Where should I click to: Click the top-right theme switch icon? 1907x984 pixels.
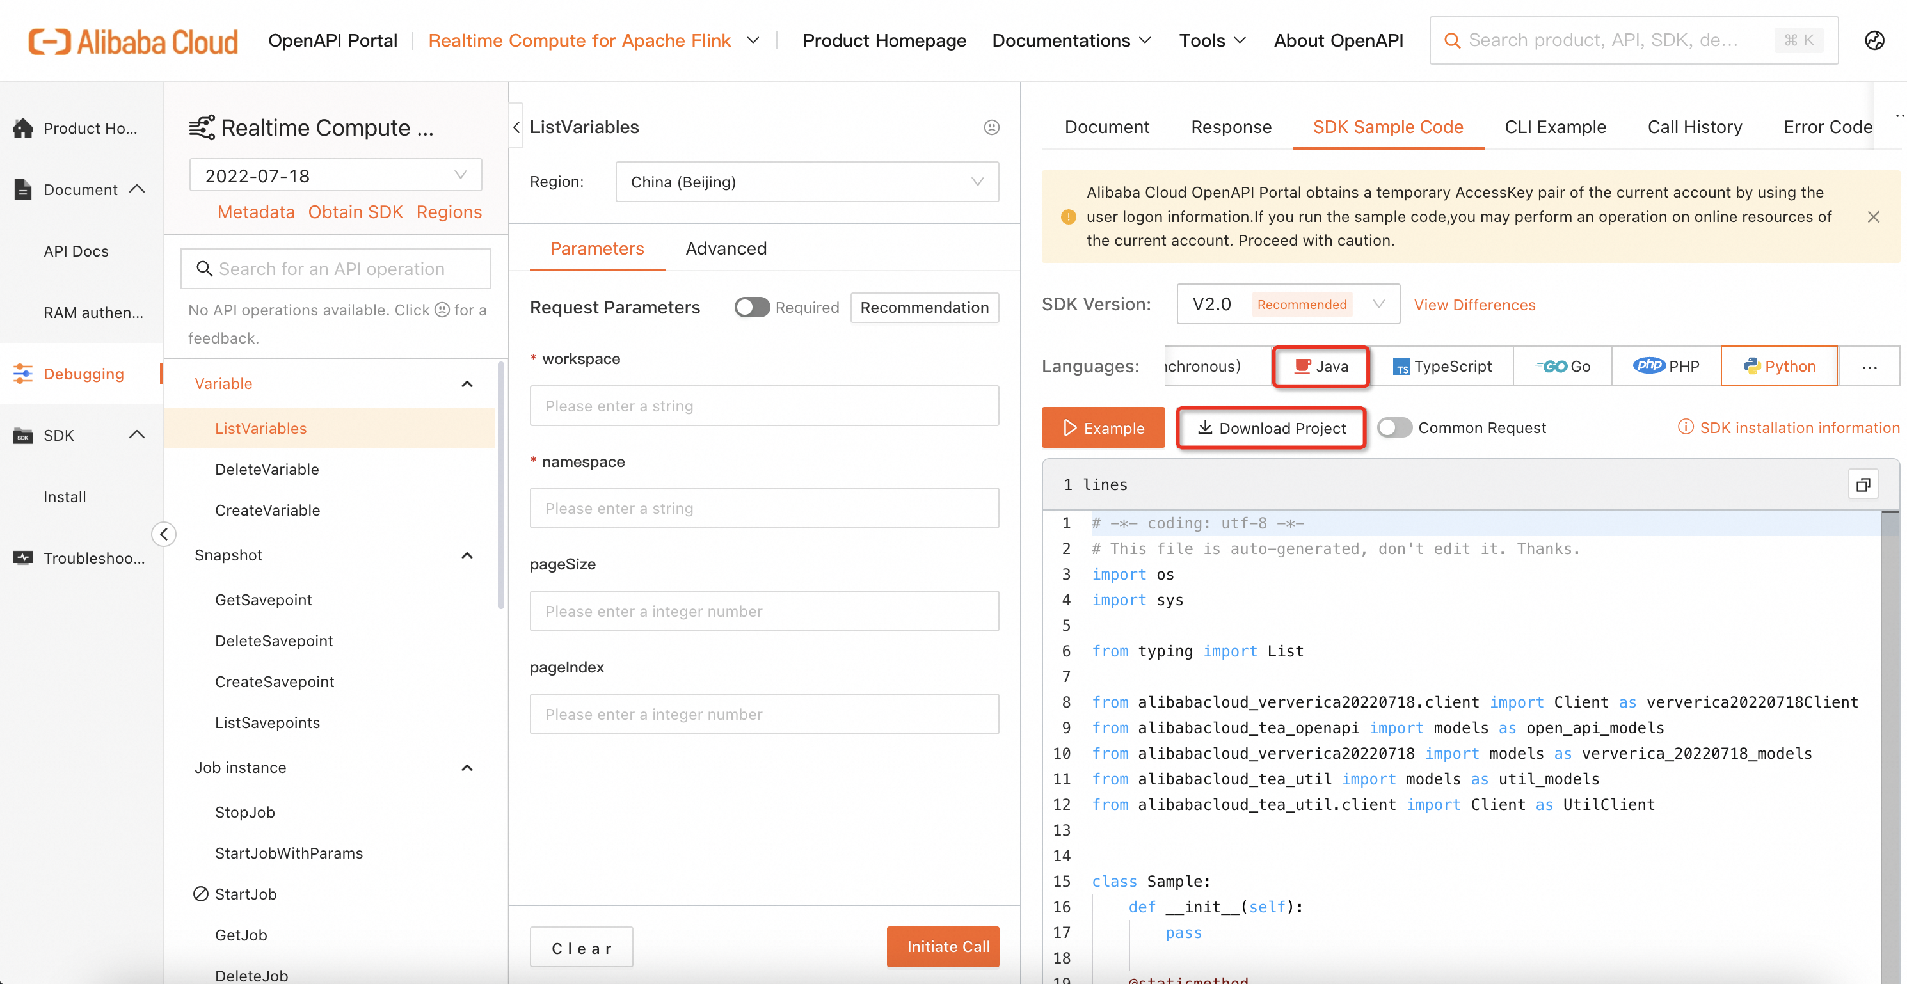(1874, 40)
